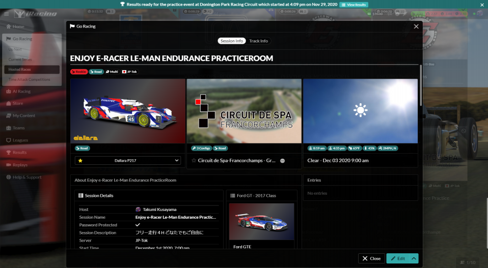Select Up Next in sidebar
488x268 pixels.
tap(15, 49)
